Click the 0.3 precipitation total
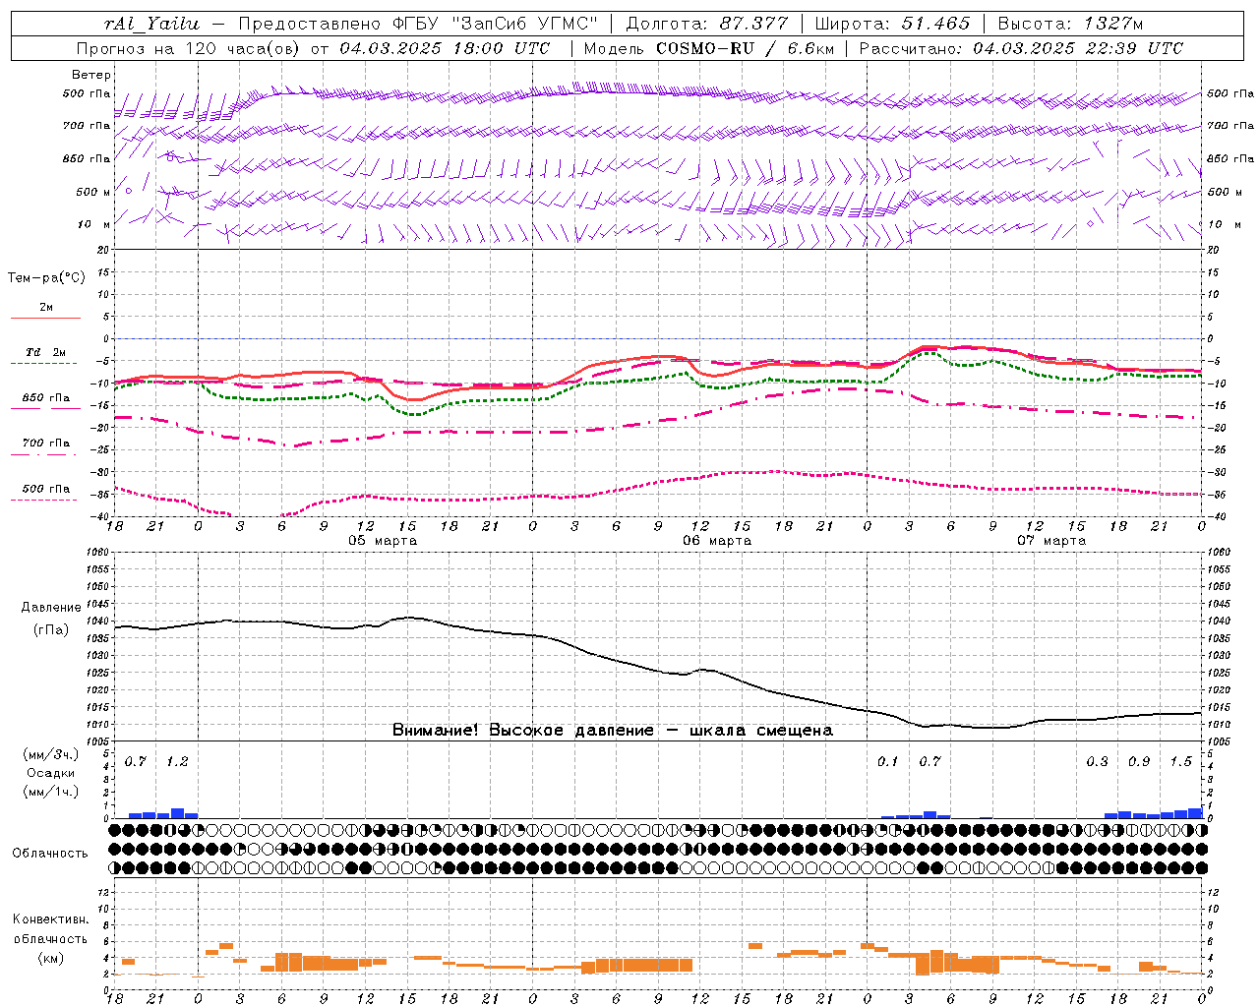The image size is (1259, 1007). coord(1098,761)
